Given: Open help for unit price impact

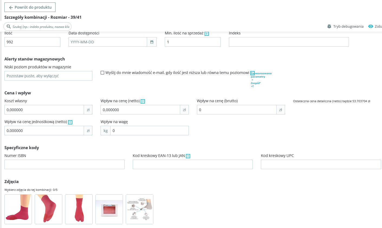Looking at the screenshot, I should (70, 122).
